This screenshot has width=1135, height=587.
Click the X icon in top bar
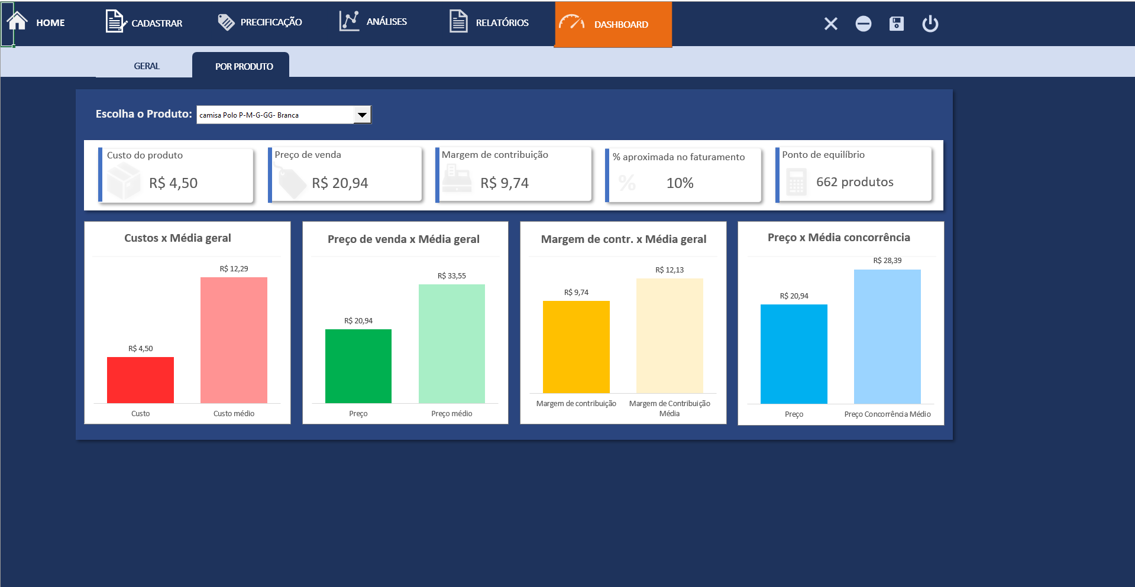(830, 24)
